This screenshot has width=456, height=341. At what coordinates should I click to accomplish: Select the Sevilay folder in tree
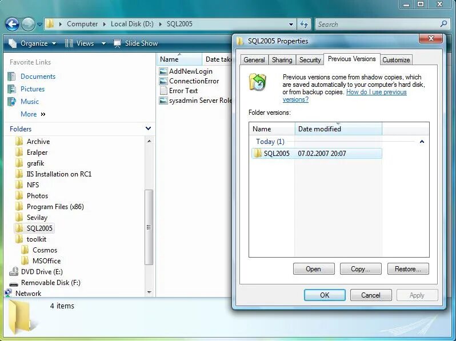pos(37,218)
